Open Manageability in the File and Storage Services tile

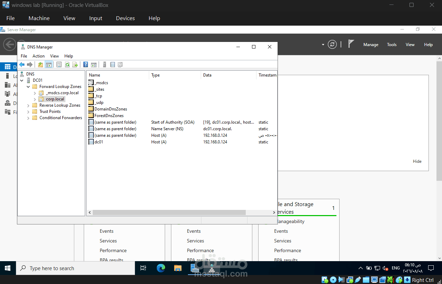[290, 222]
